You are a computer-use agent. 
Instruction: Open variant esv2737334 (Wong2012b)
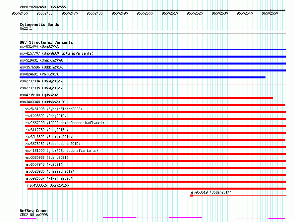point(42,81)
